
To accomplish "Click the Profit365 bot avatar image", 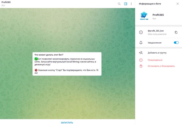I will (x=144, y=16).
